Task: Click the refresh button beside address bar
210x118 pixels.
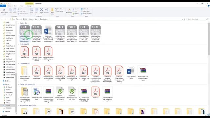Action: [184, 19]
